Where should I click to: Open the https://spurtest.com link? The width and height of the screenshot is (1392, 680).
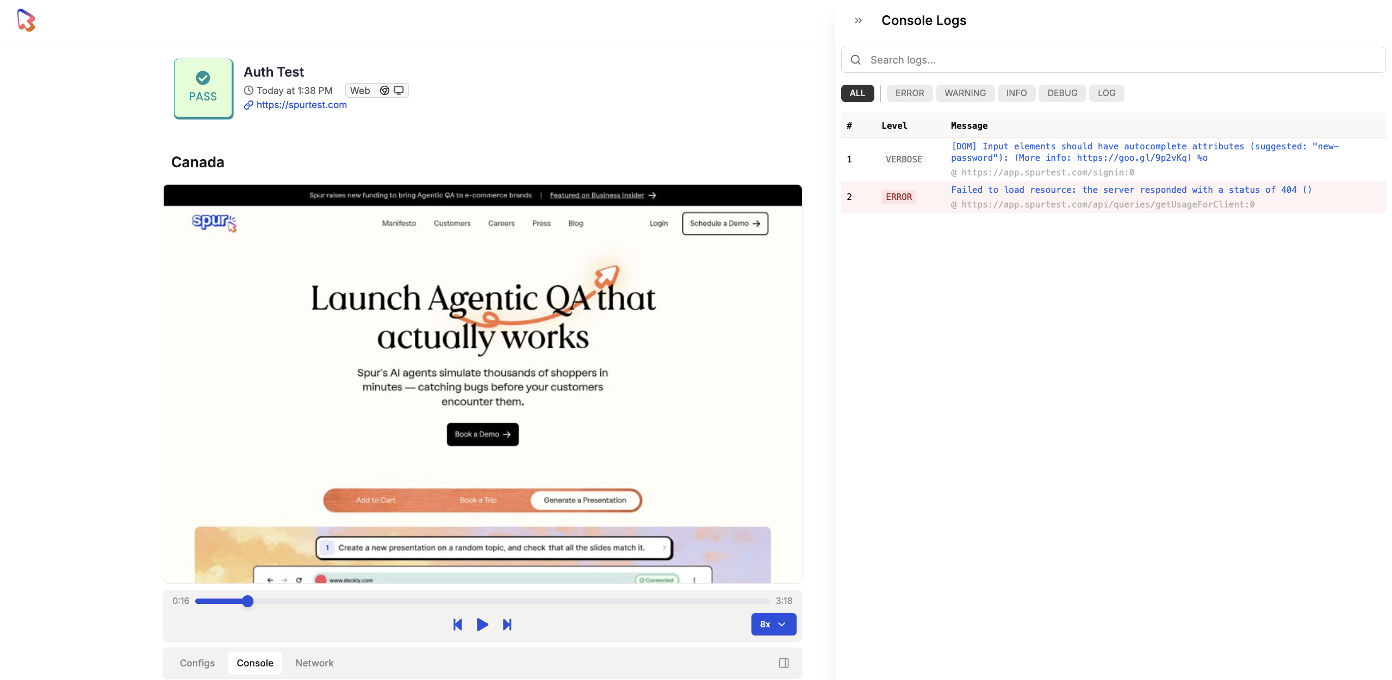pyautogui.click(x=301, y=105)
